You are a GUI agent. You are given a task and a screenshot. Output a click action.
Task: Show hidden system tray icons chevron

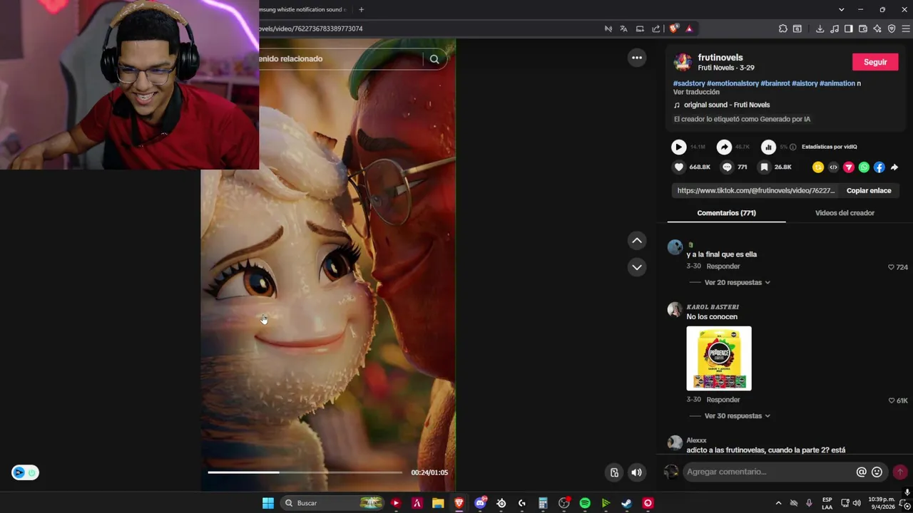point(778,503)
